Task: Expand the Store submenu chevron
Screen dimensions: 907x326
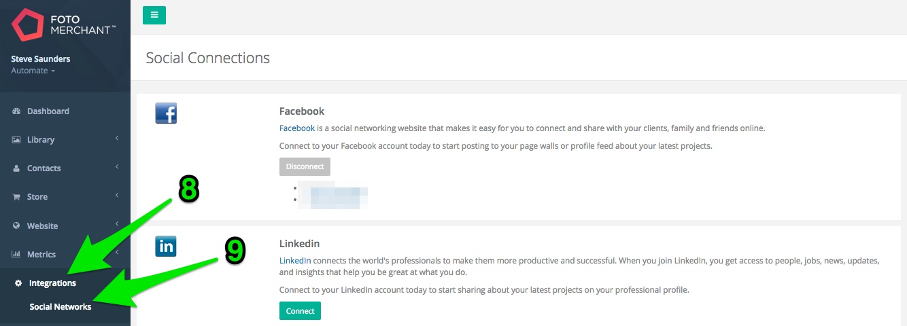Action: pyautogui.click(x=117, y=196)
